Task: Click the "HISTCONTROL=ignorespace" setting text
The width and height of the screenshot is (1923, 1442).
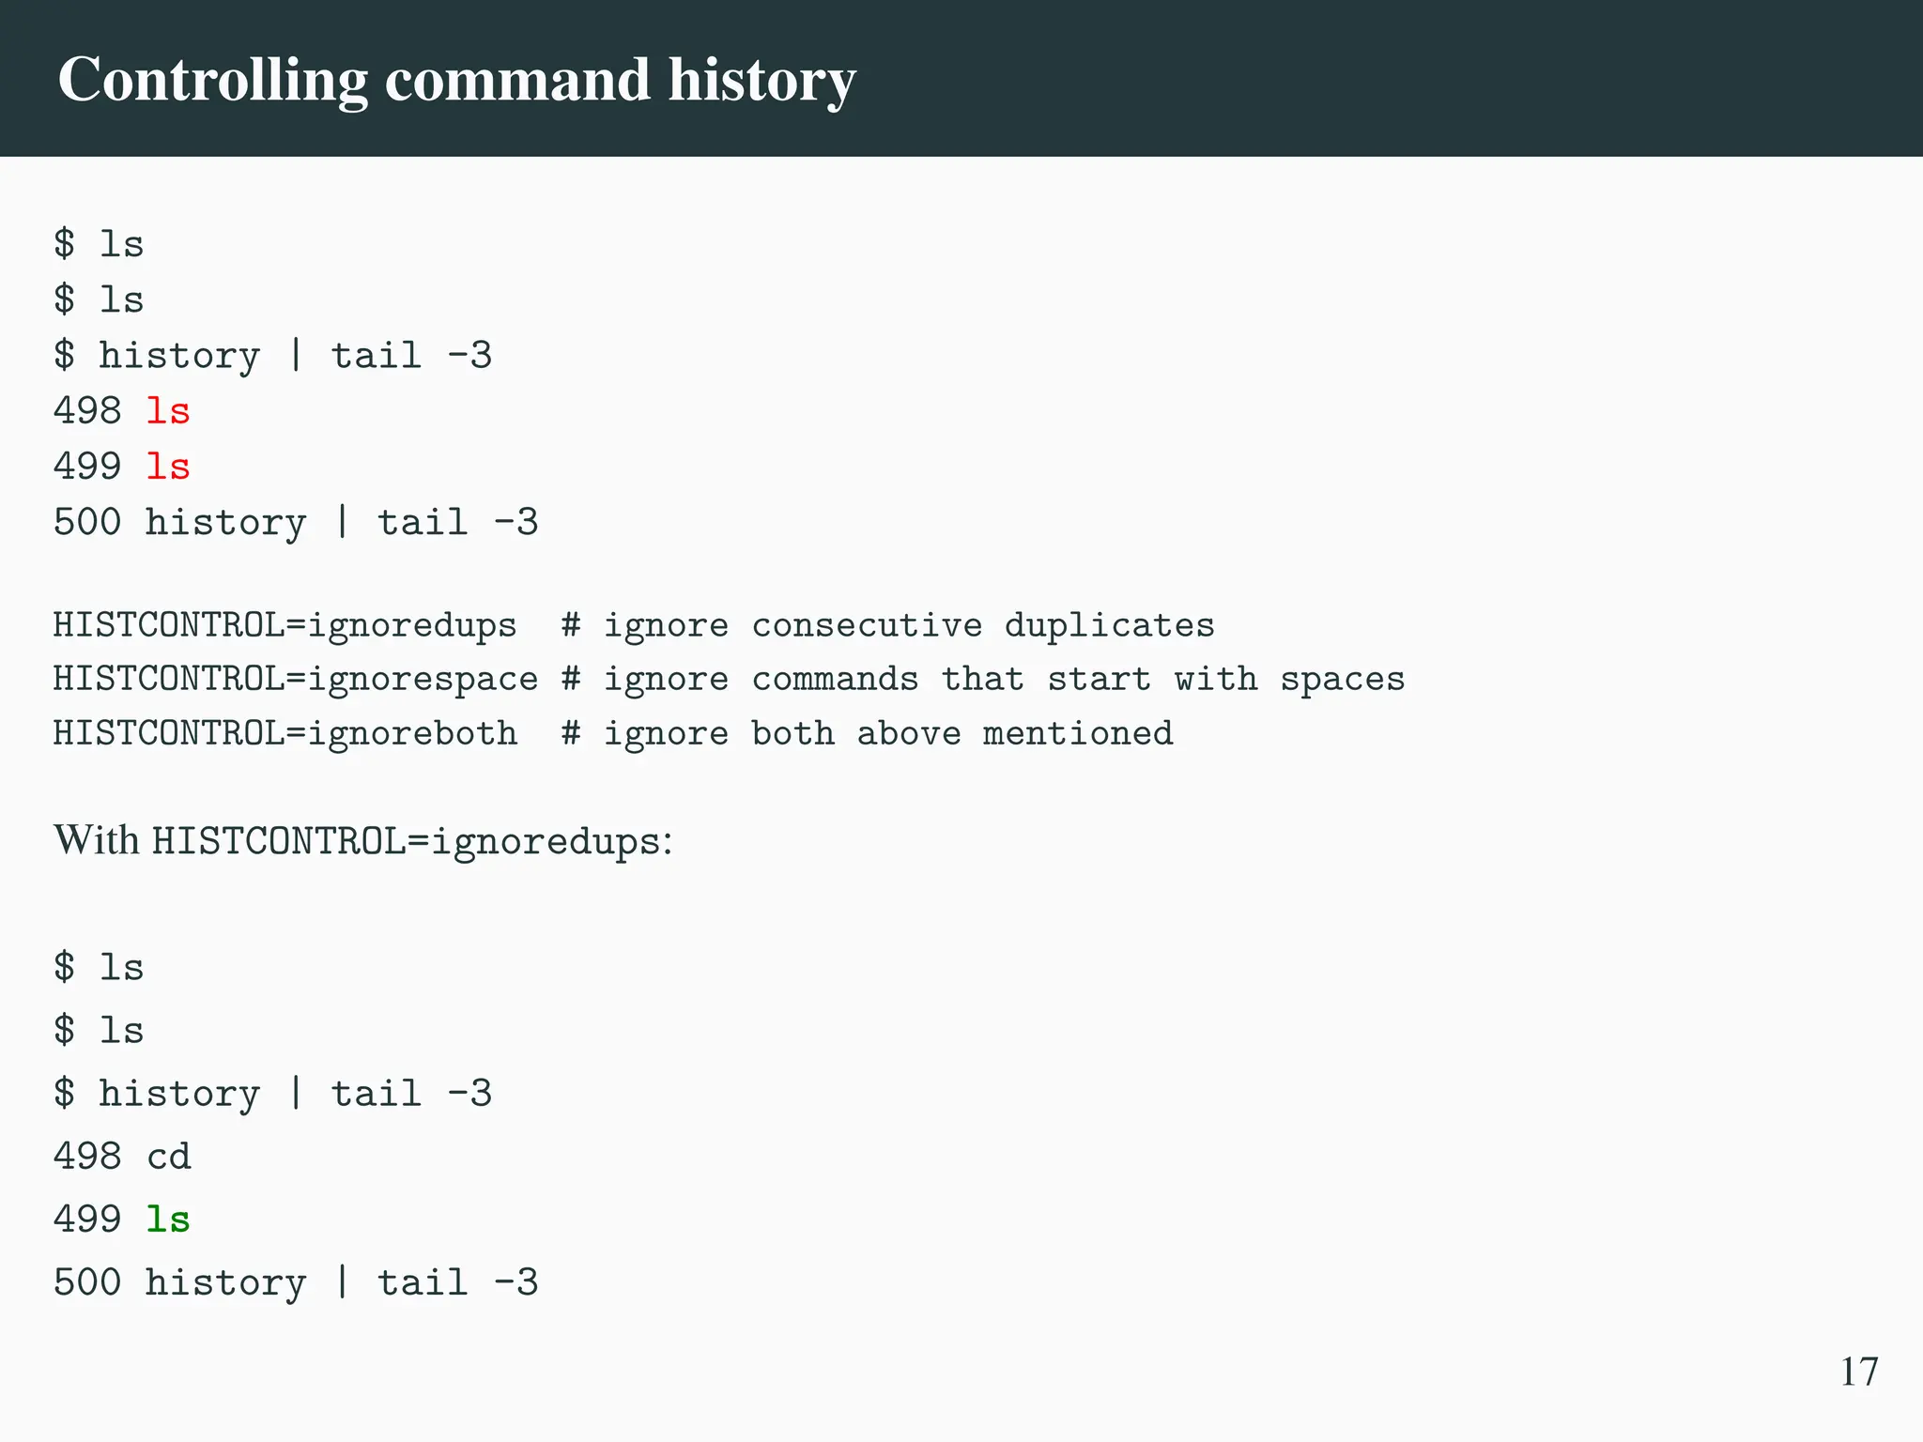Action: click(x=296, y=679)
